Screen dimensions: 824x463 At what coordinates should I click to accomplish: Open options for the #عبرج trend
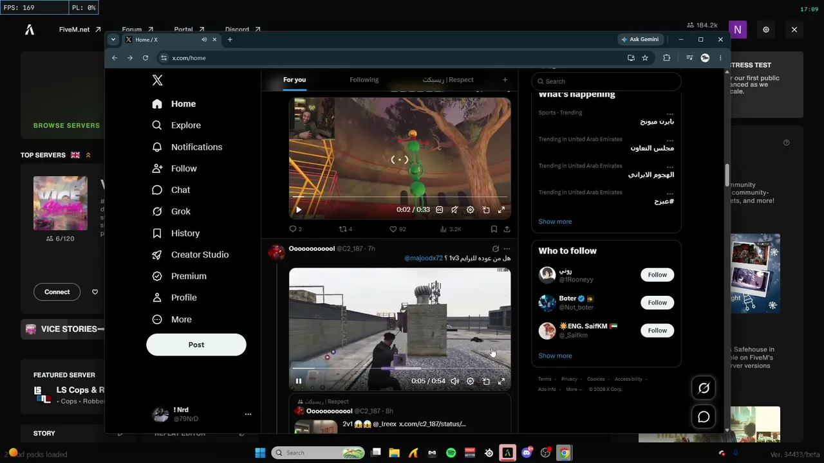[670, 193]
